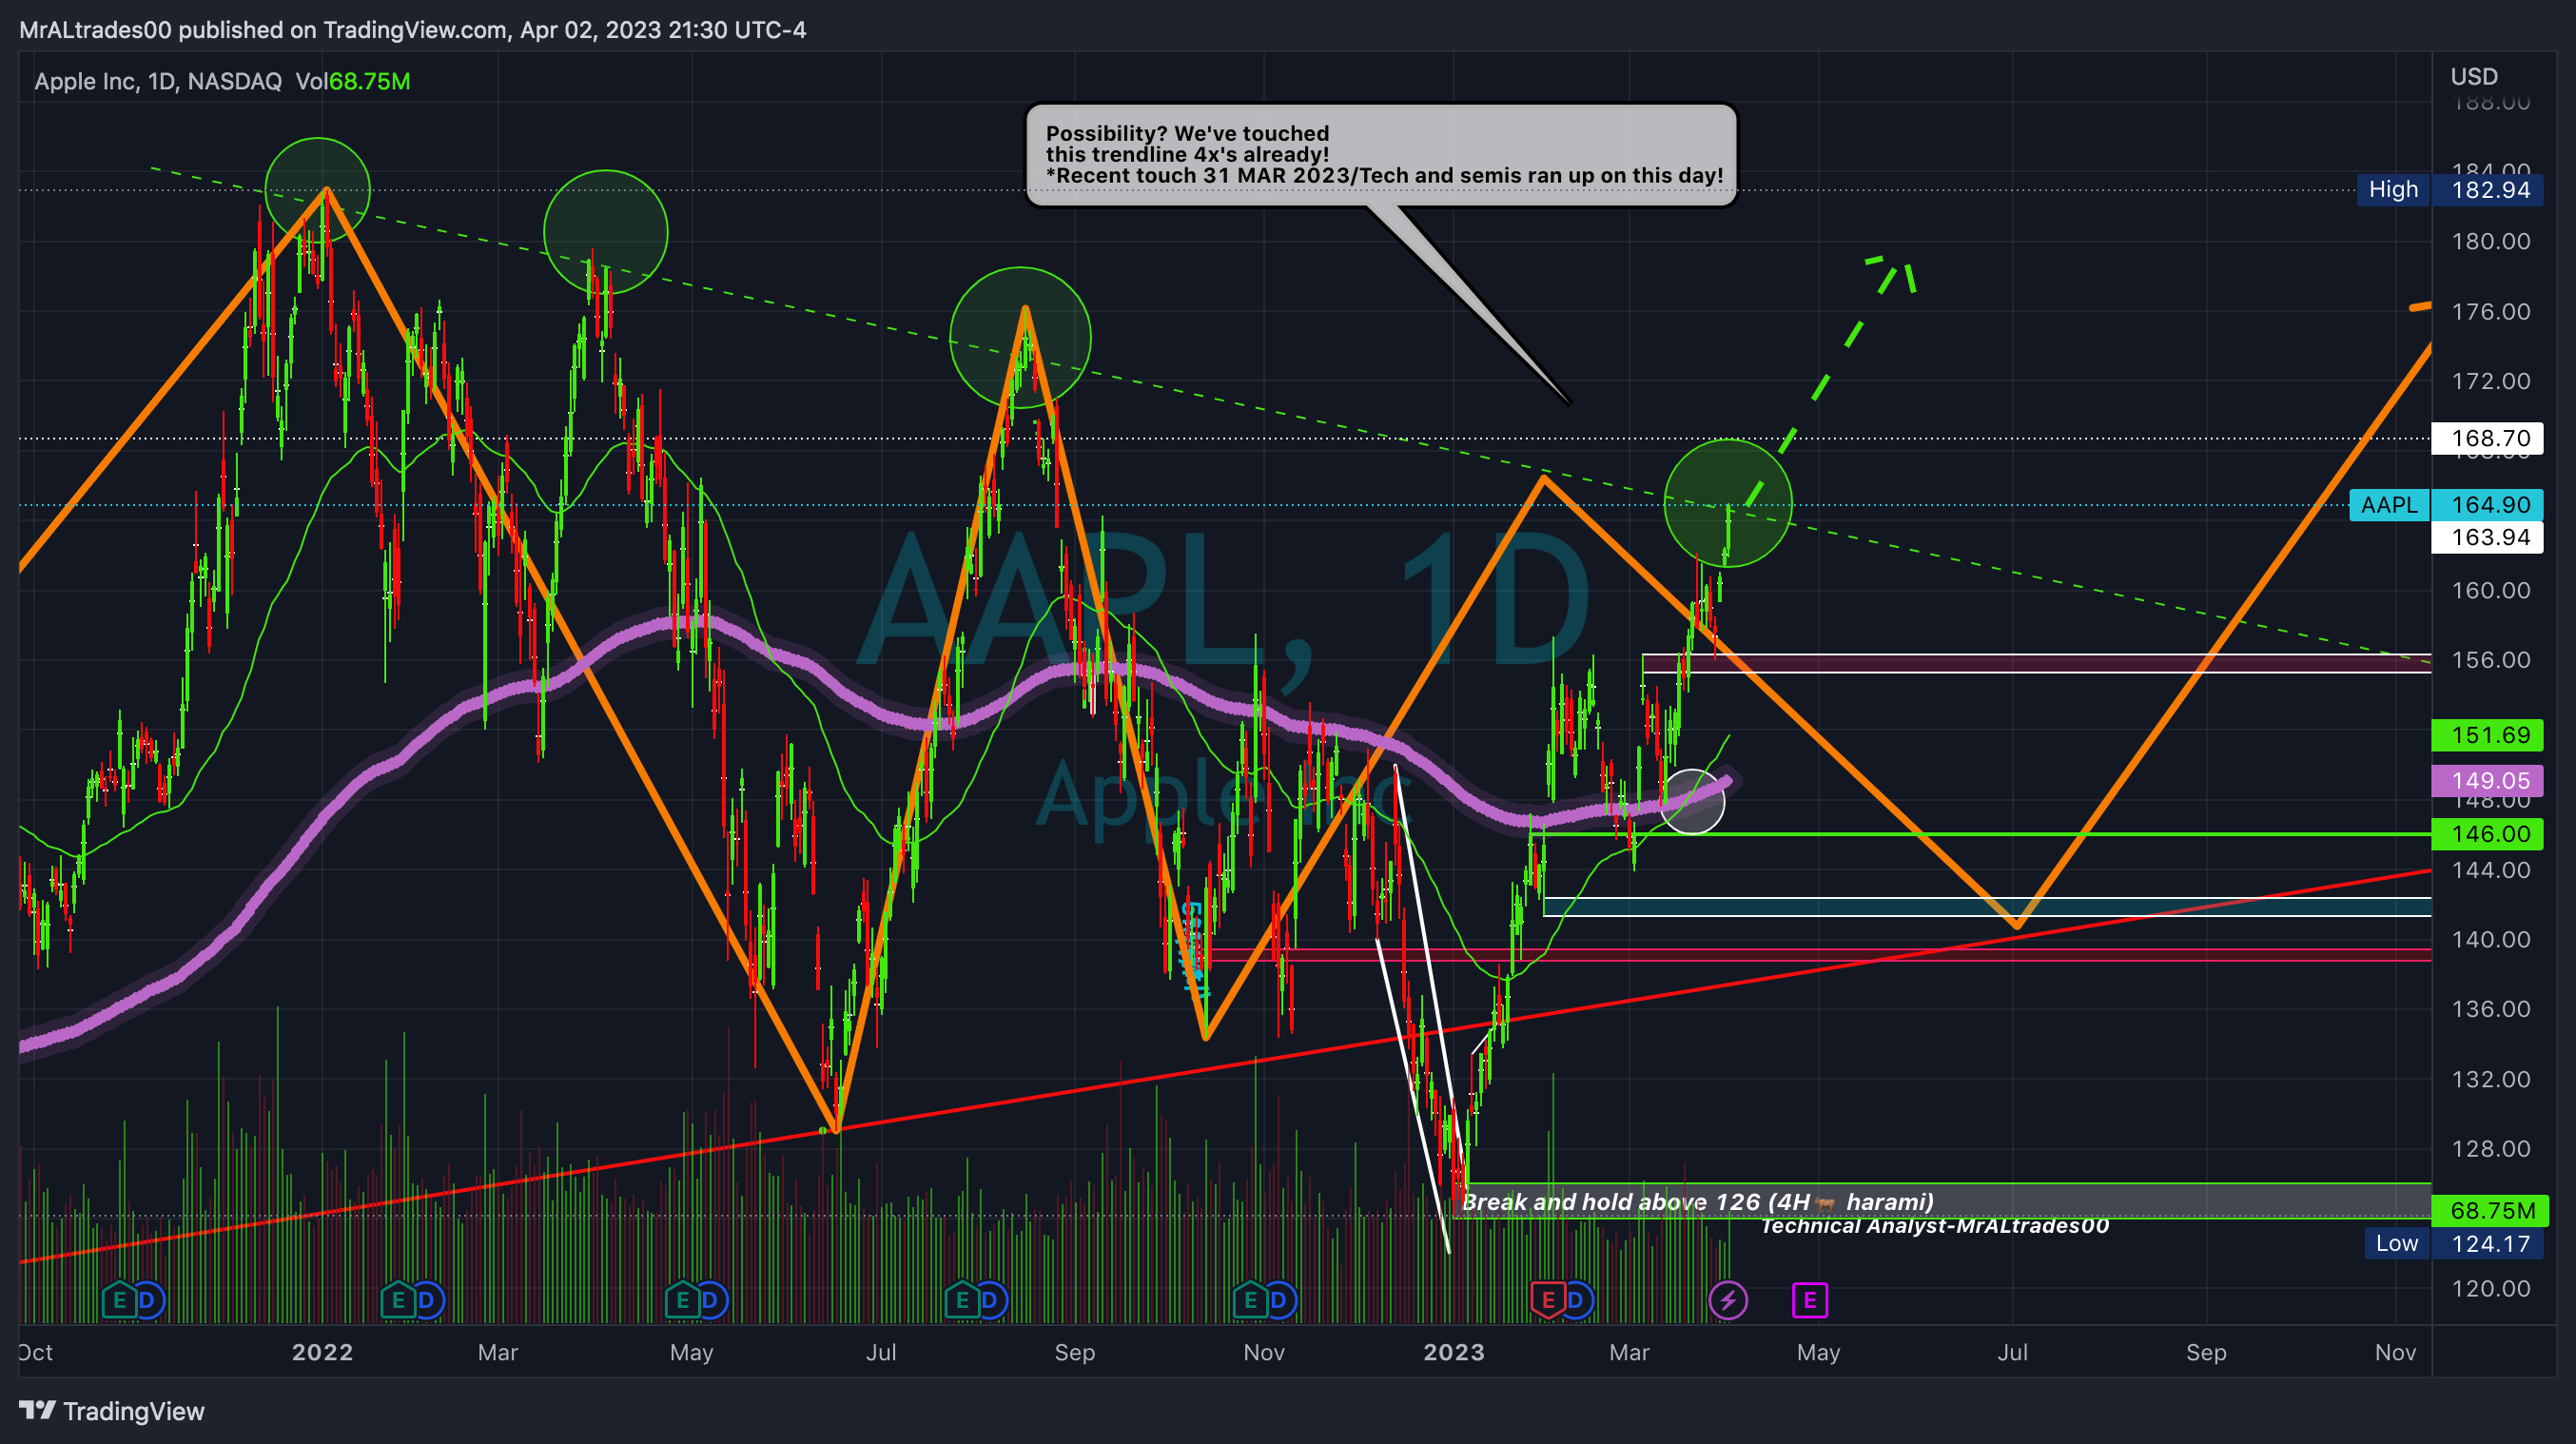Screen dimensions: 2576x1444
Task: Select the green circle at the current price
Action: coord(1728,503)
